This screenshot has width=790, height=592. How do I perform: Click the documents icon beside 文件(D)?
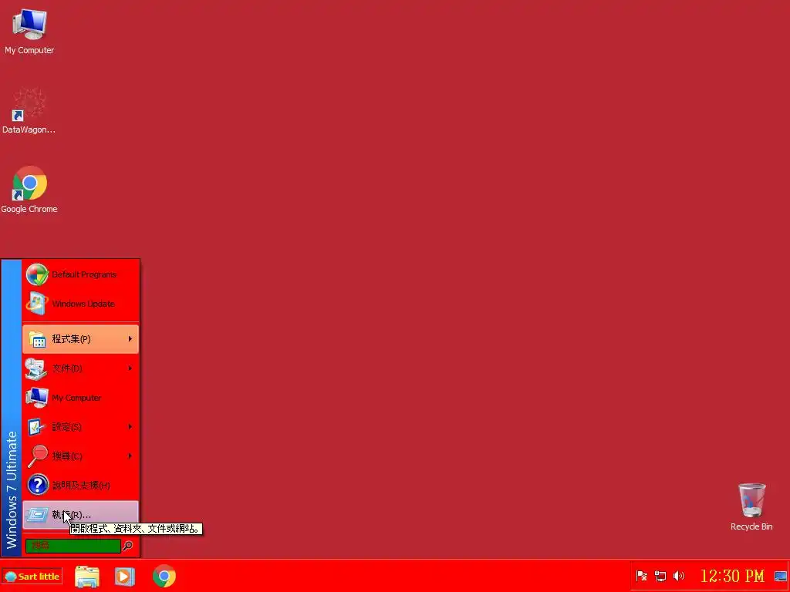[37, 368]
